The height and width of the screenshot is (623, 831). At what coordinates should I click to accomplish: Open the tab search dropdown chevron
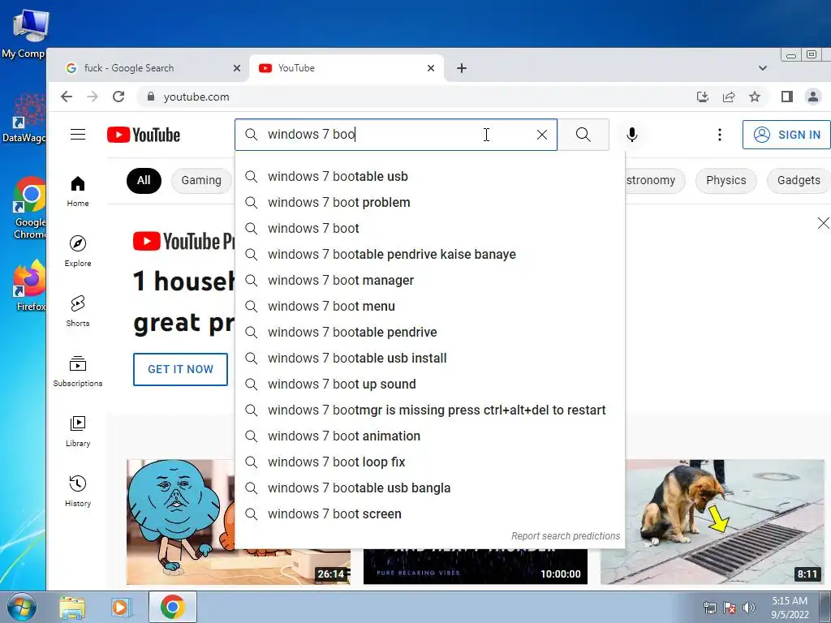763,68
